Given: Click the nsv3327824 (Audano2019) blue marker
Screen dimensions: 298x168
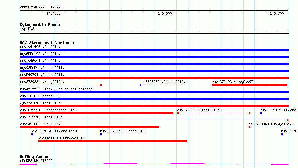Looking at the screenshot, I should (32, 134).
